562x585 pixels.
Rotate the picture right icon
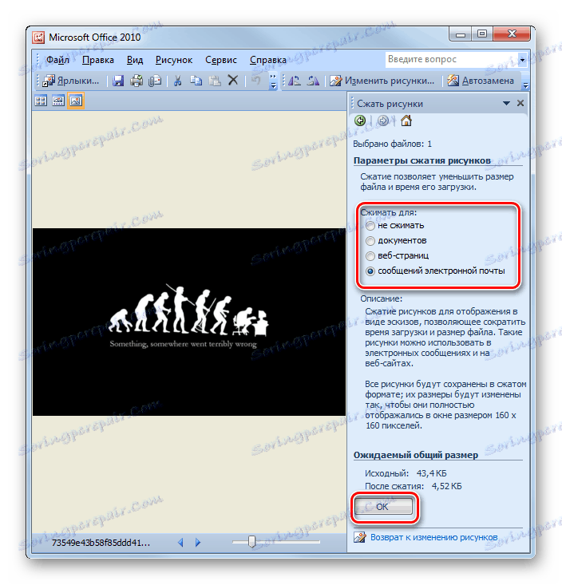tap(313, 81)
